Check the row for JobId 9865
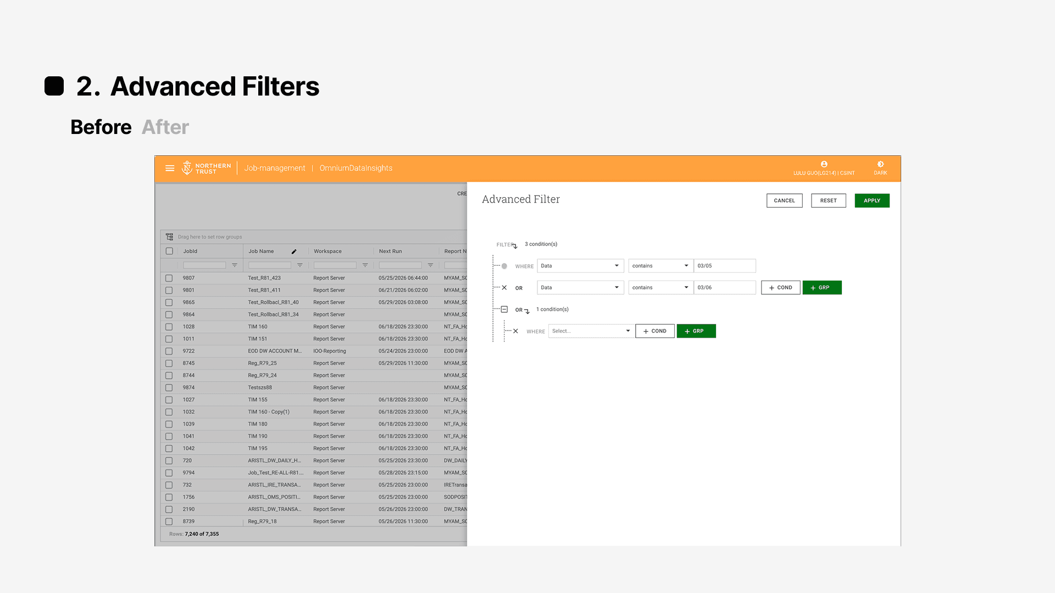 pos(169,303)
